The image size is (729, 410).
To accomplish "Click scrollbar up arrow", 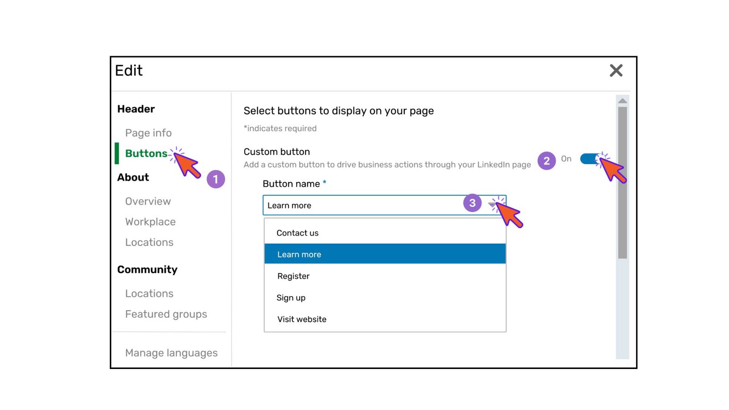I will point(622,101).
